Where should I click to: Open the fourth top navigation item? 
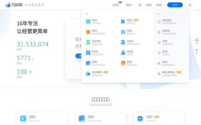(149, 5)
